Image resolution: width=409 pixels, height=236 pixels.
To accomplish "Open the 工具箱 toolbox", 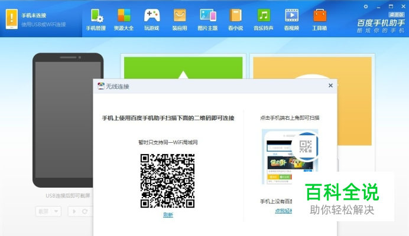I will [x=320, y=20].
